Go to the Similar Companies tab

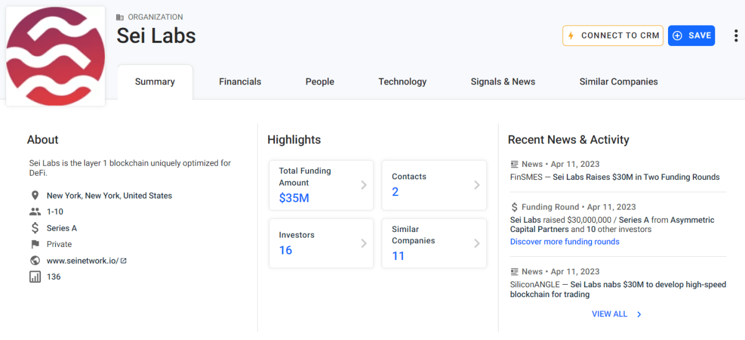pyautogui.click(x=618, y=82)
